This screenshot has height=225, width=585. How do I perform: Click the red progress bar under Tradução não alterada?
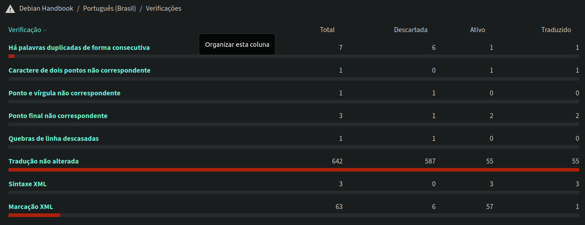294,170
